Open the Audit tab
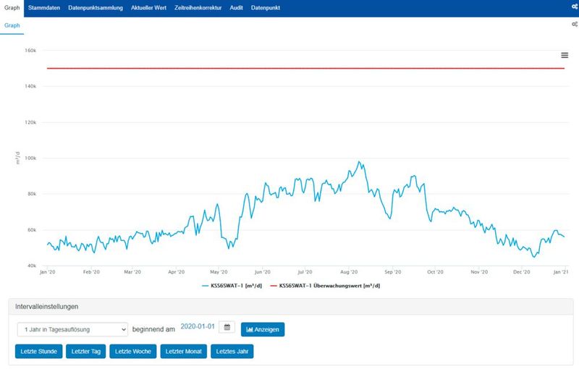Image resolution: width=579 pixels, height=369 pixels. [237, 8]
